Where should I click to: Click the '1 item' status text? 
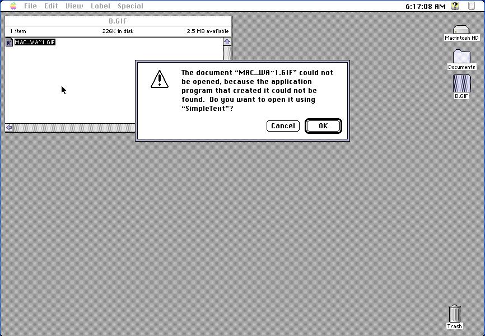point(18,31)
